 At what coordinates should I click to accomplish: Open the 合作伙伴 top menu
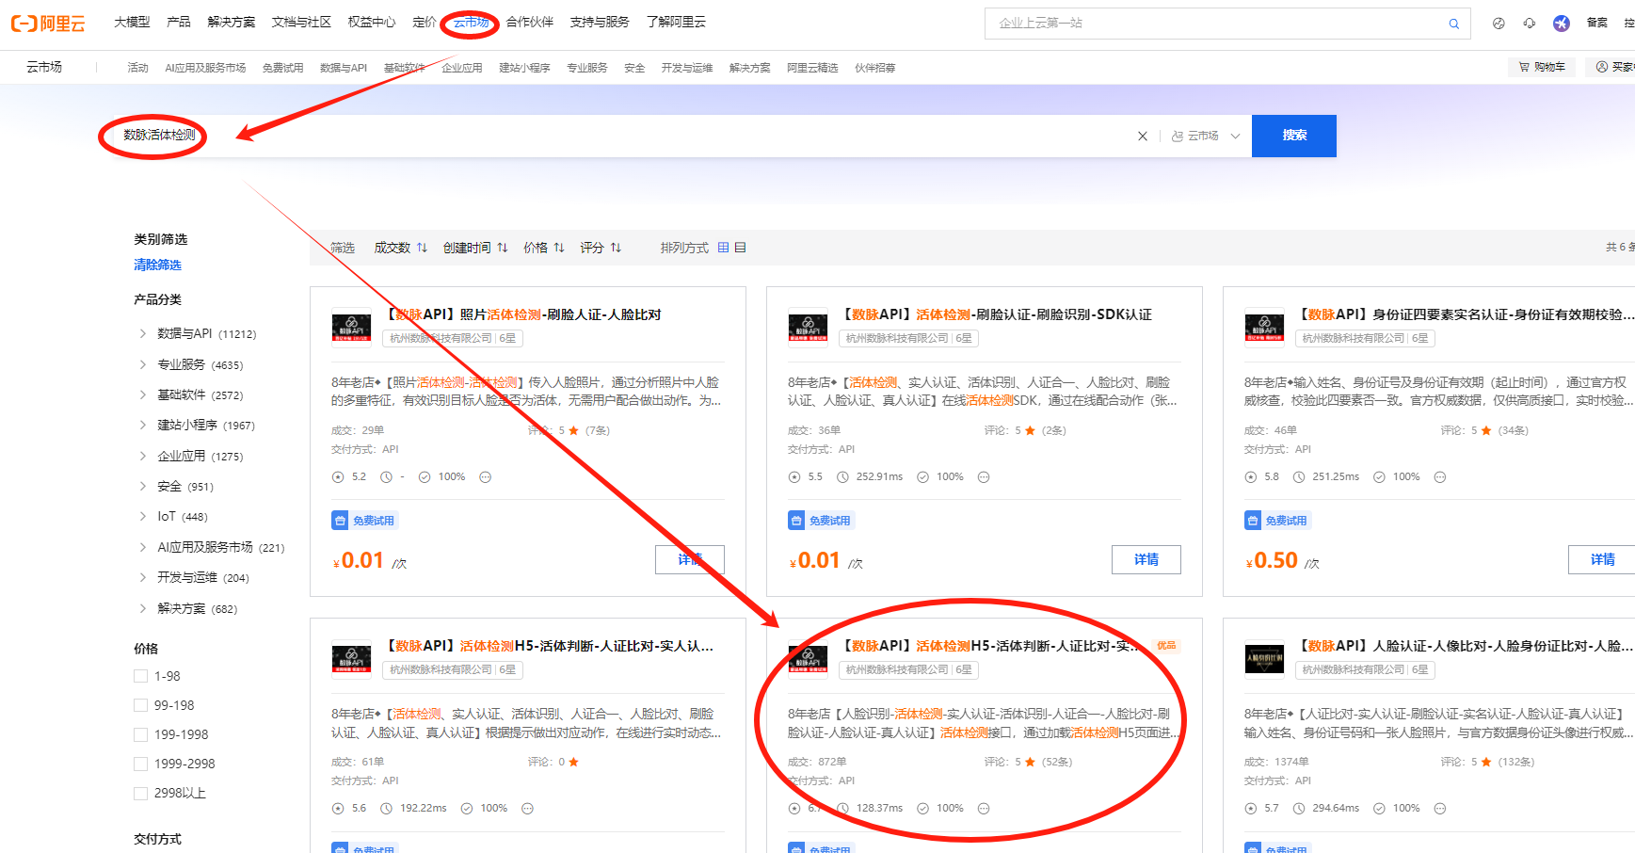click(530, 23)
